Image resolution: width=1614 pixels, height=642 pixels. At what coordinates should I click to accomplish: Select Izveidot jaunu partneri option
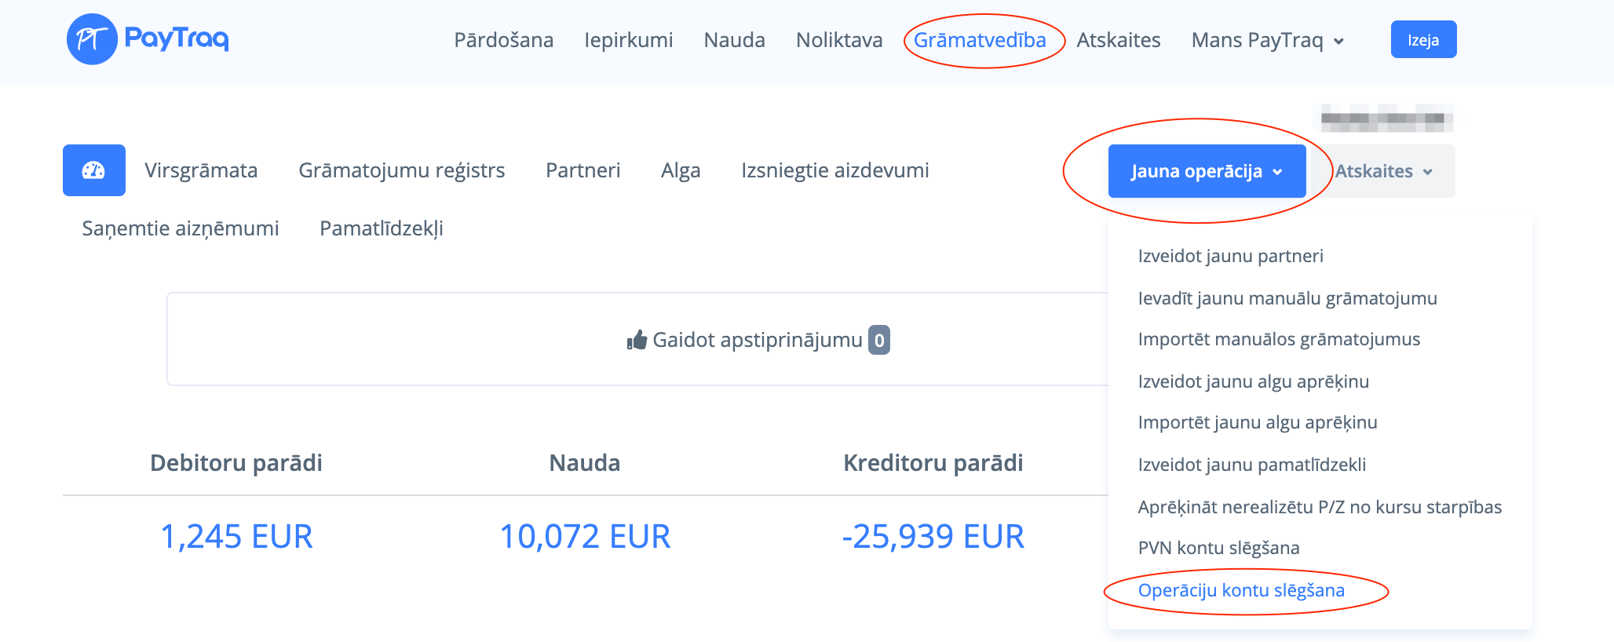(x=1230, y=256)
